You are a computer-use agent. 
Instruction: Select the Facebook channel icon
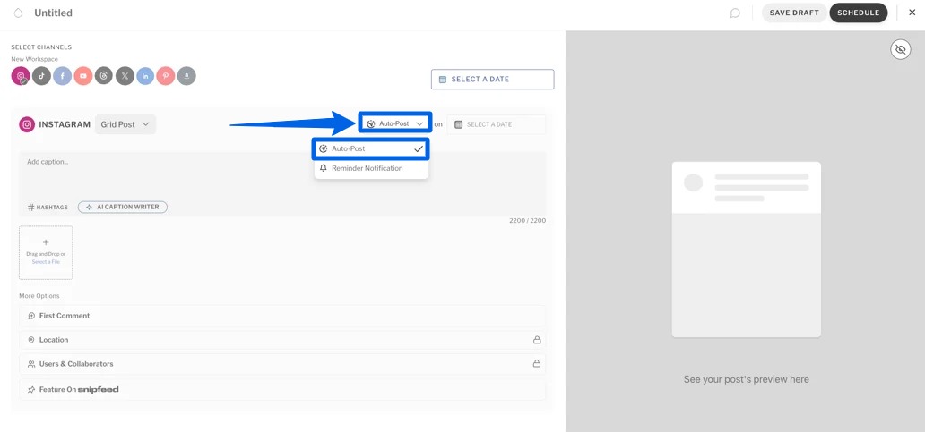[x=62, y=76]
